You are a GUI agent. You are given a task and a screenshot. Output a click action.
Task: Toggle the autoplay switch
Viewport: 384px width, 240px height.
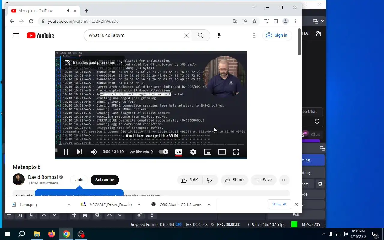tap(163, 152)
